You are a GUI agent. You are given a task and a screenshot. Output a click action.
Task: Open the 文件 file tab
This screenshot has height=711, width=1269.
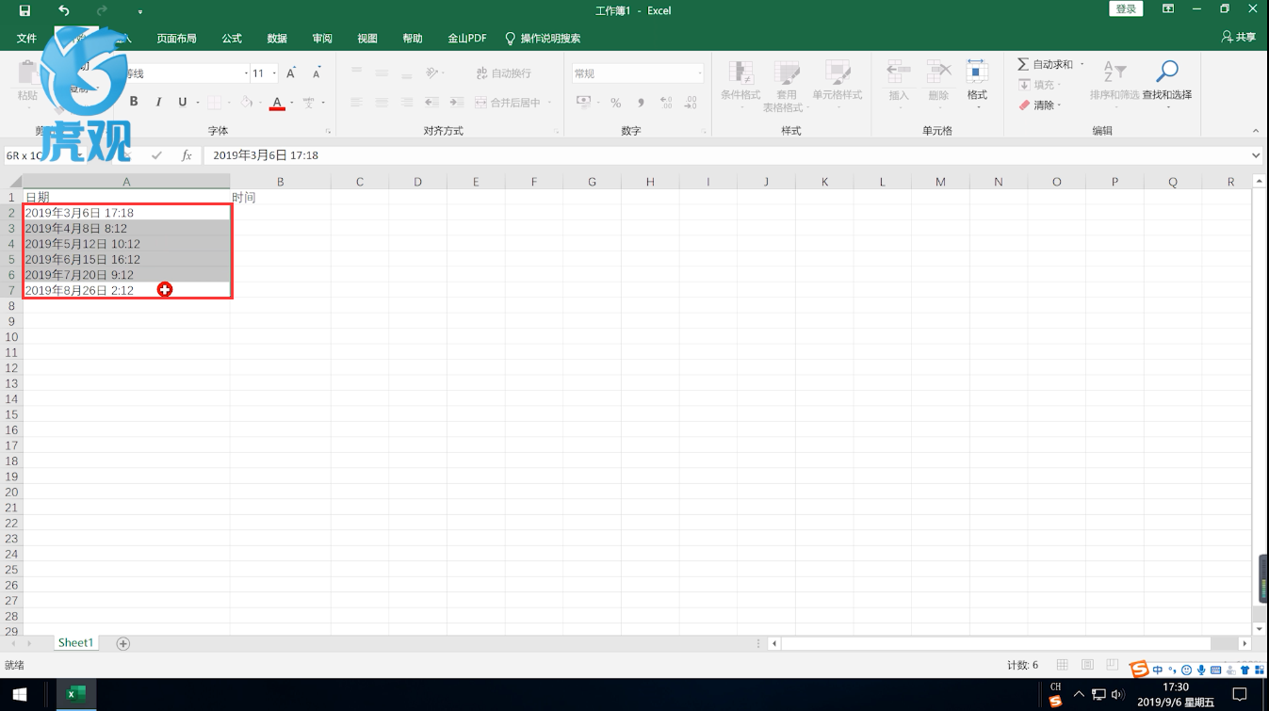26,39
